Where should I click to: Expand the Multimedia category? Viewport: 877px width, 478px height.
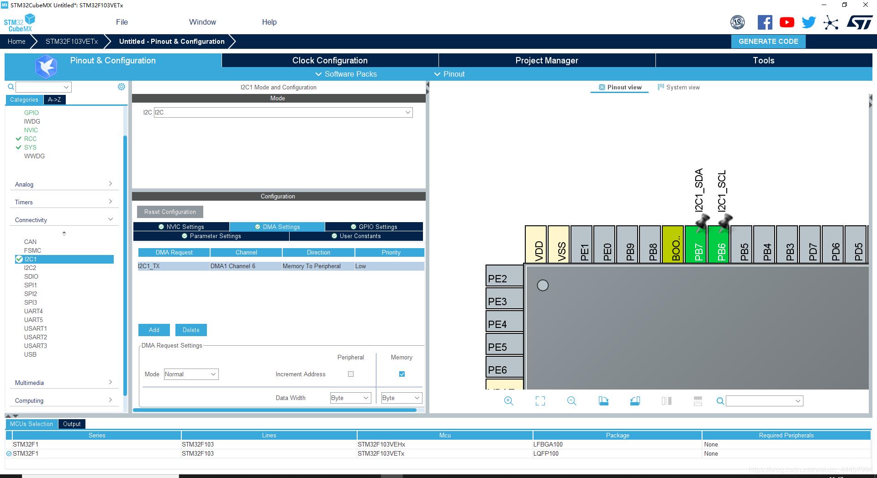point(63,383)
